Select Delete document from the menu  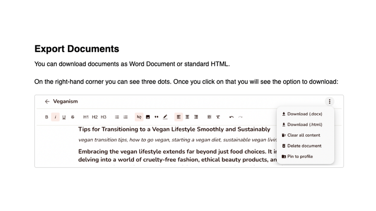[302, 146]
